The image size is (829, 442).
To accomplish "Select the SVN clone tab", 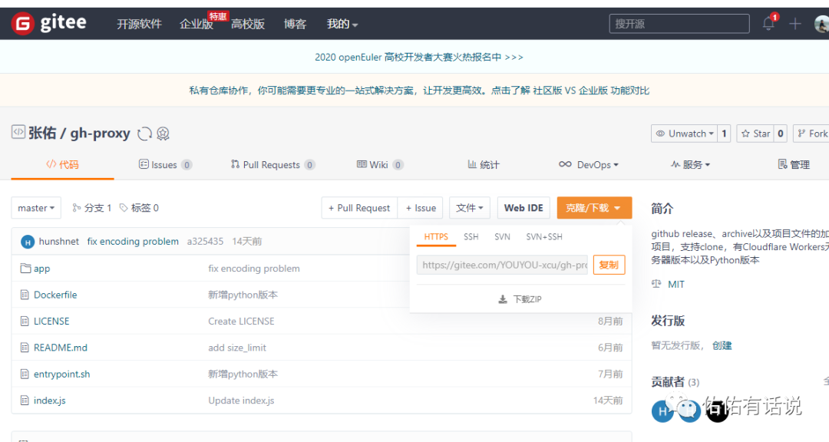I will tap(502, 237).
